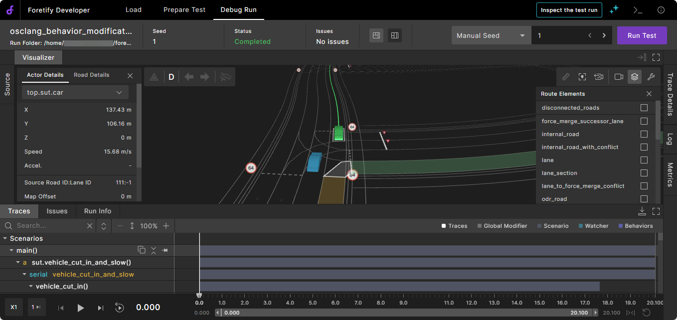Switch to horizontal split layout icon

(x=376, y=35)
